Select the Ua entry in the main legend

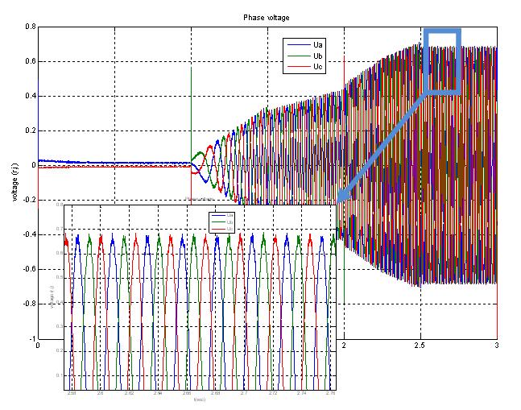(304, 45)
